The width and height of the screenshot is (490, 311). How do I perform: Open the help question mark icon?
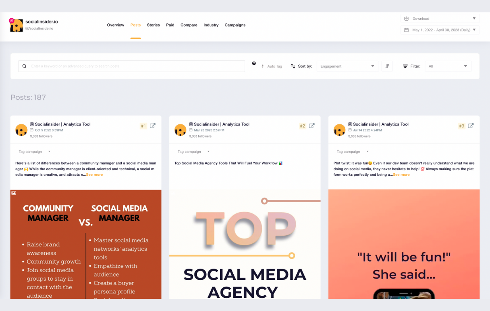click(x=254, y=63)
